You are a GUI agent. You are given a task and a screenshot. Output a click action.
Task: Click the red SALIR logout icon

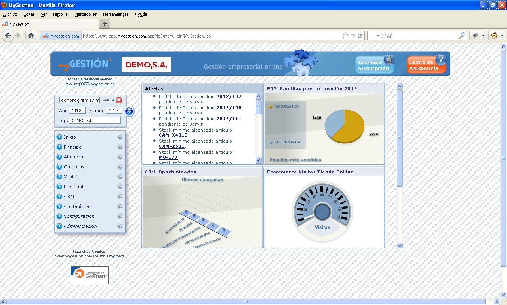[x=119, y=100]
